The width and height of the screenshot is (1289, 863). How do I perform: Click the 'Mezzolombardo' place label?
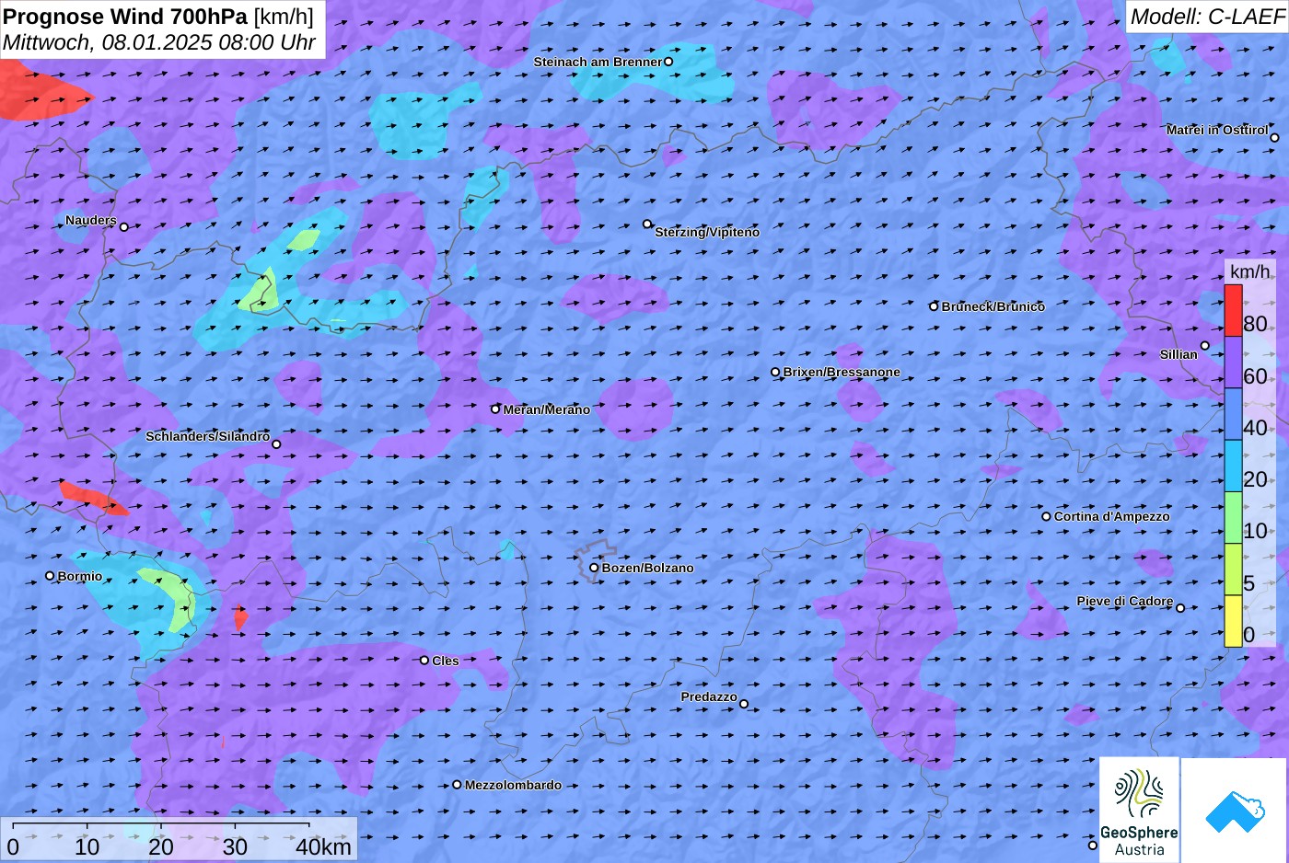coord(513,785)
